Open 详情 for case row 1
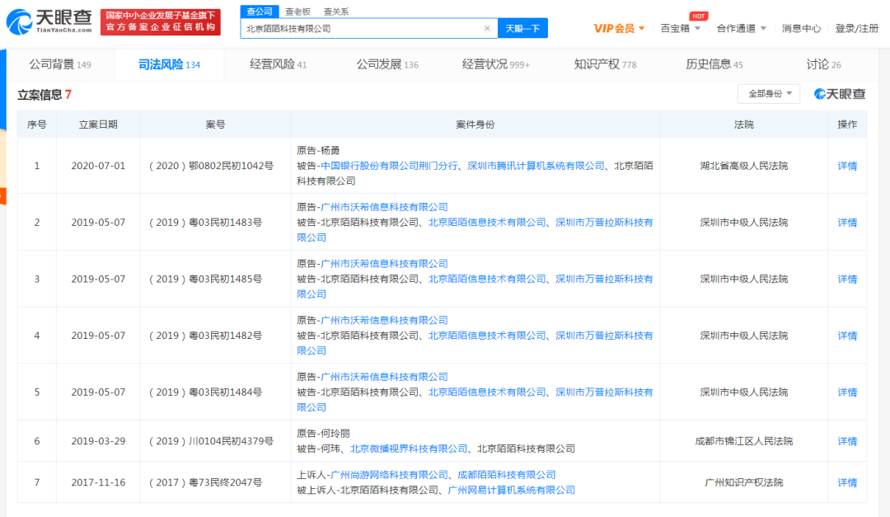The height and width of the screenshot is (517, 890). [846, 166]
